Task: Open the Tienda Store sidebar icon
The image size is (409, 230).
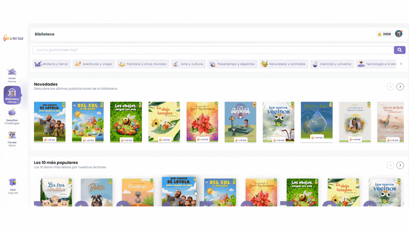Action: (x=12, y=138)
